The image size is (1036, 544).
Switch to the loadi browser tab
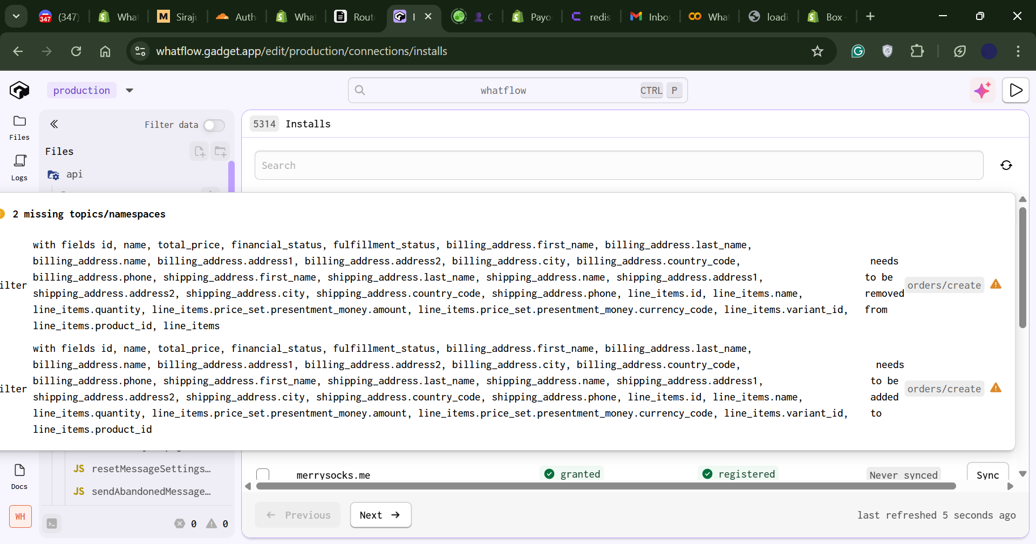coord(768,17)
